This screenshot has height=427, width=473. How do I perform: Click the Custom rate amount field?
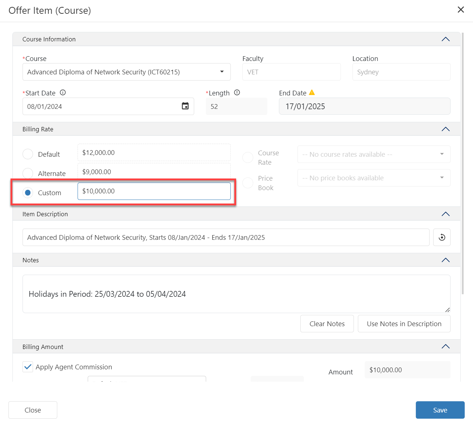(x=154, y=191)
